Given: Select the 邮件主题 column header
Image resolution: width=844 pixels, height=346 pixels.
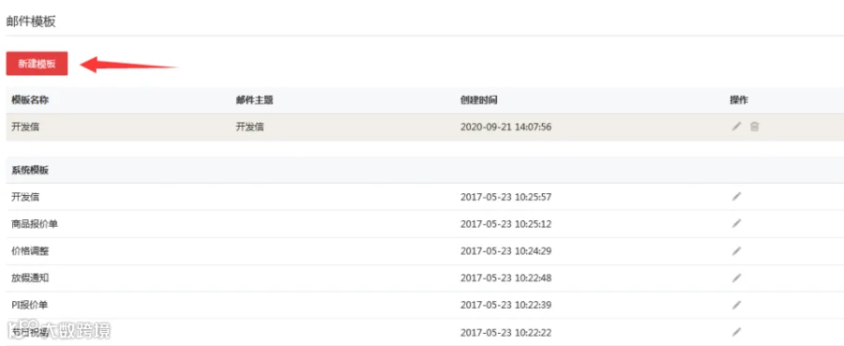Looking at the screenshot, I should click(x=254, y=100).
